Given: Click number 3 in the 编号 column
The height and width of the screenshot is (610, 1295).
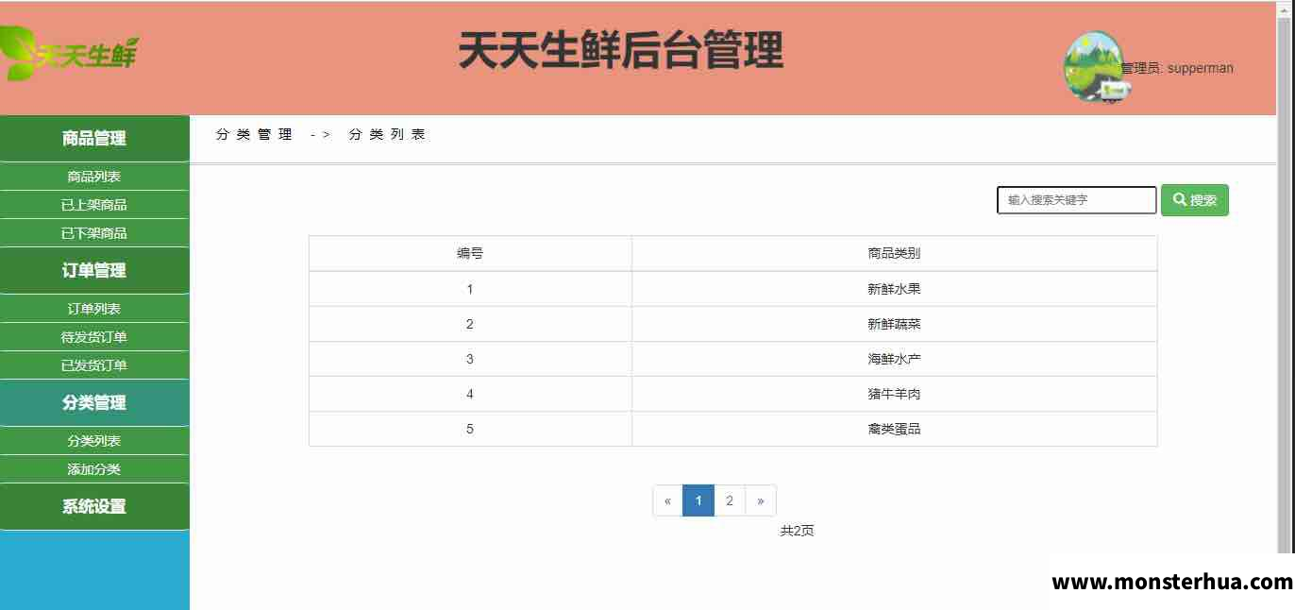Looking at the screenshot, I should click(x=470, y=359).
